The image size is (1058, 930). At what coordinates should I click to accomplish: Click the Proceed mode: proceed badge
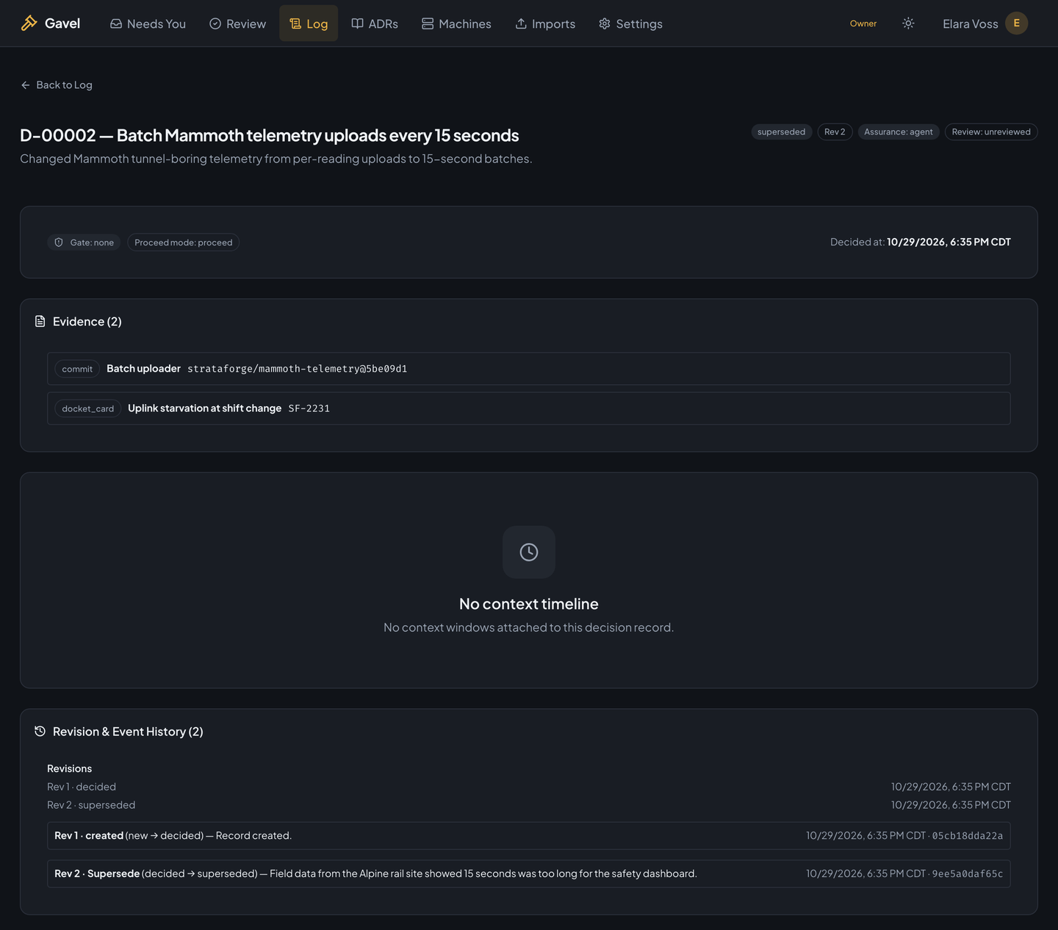(184, 242)
